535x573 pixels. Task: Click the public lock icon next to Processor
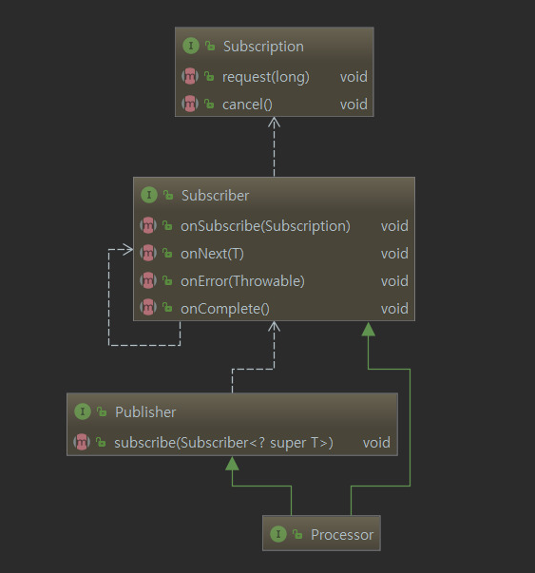tap(297, 535)
